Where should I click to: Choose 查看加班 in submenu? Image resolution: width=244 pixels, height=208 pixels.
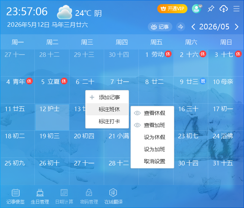[152, 125]
